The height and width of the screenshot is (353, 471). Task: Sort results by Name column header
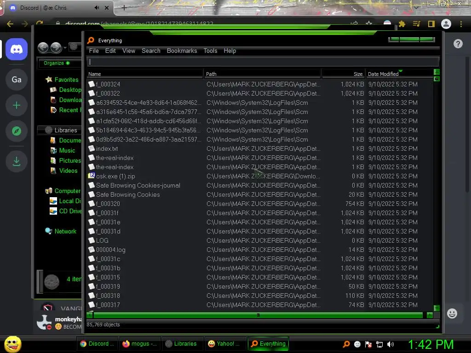pyautogui.click(x=145, y=74)
